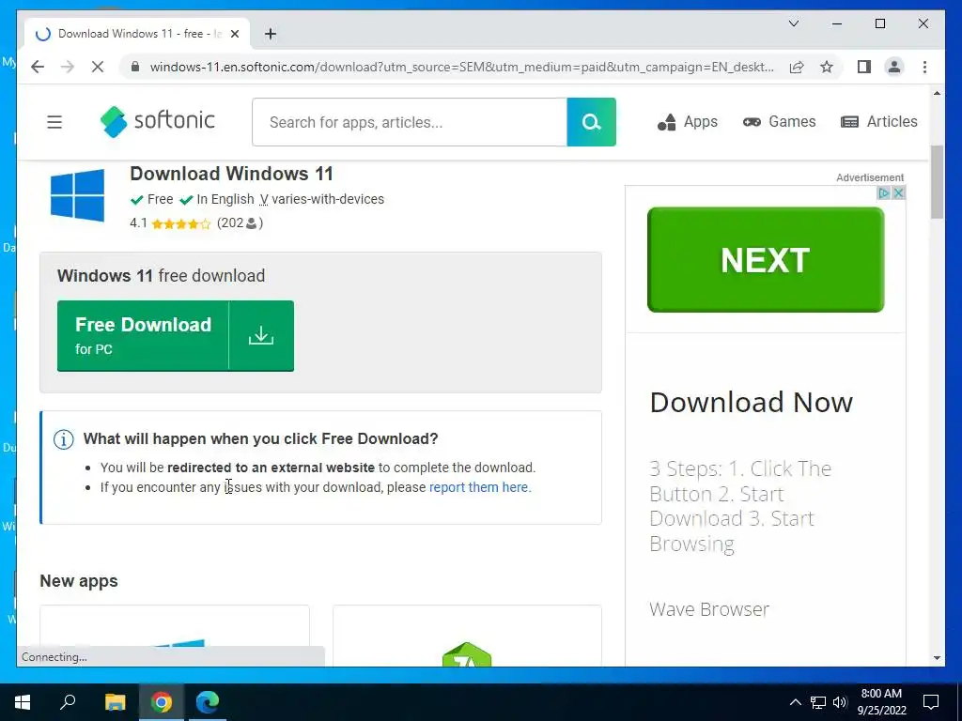Click the search magnifier button
Screen dimensions: 962x721
click(x=592, y=122)
